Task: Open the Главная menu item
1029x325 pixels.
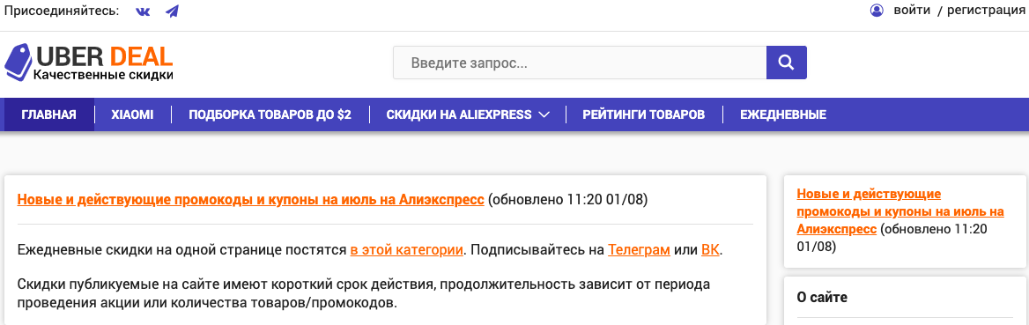Action: tap(48, 114)
